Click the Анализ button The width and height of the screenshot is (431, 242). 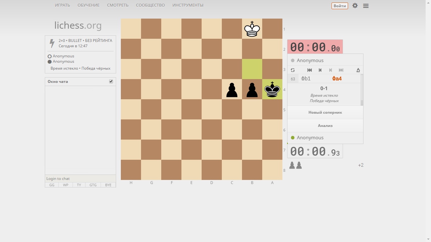(325, 126)
